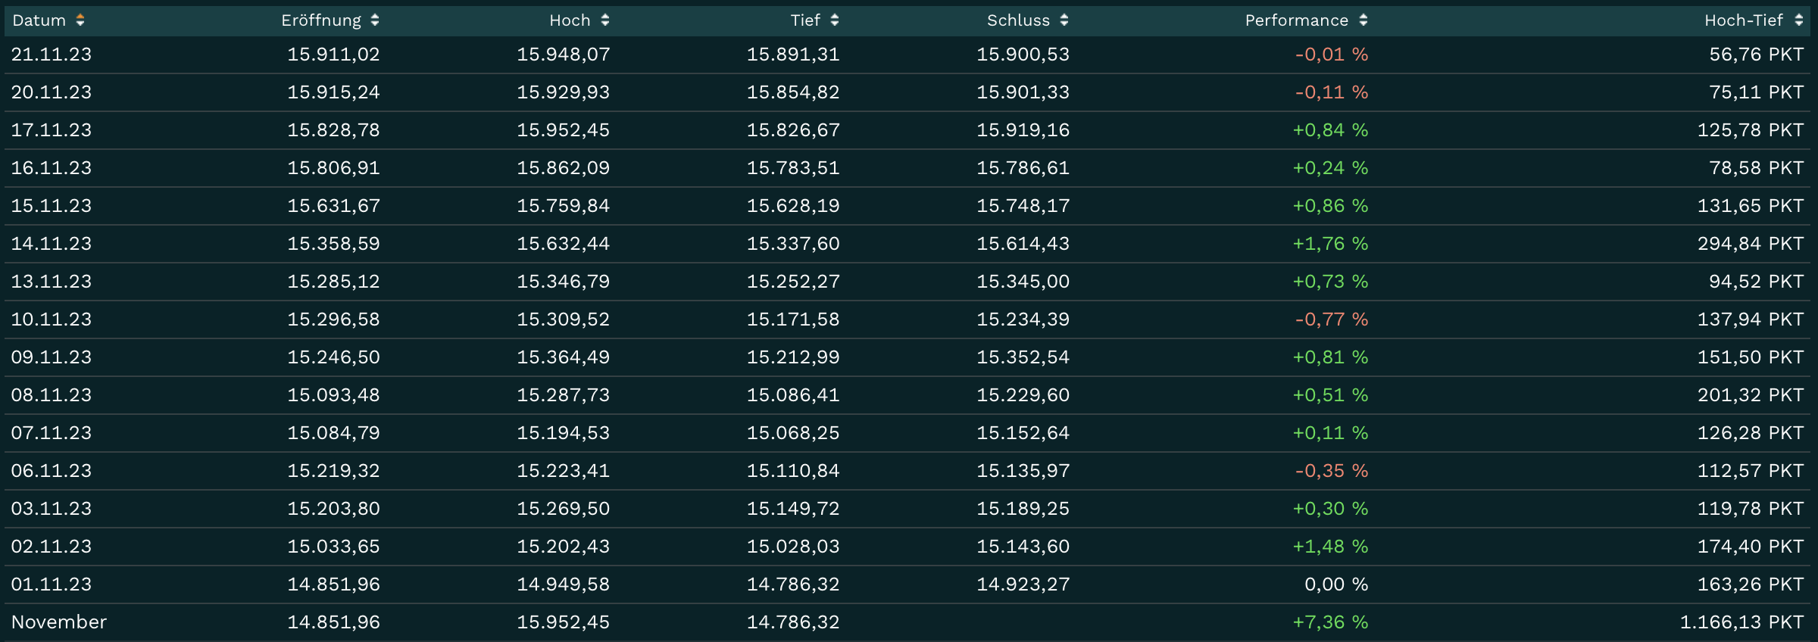Click the Hoch-Tief header label
The height and width of the screenshot is (642, 1818).
pos(1743,20)
